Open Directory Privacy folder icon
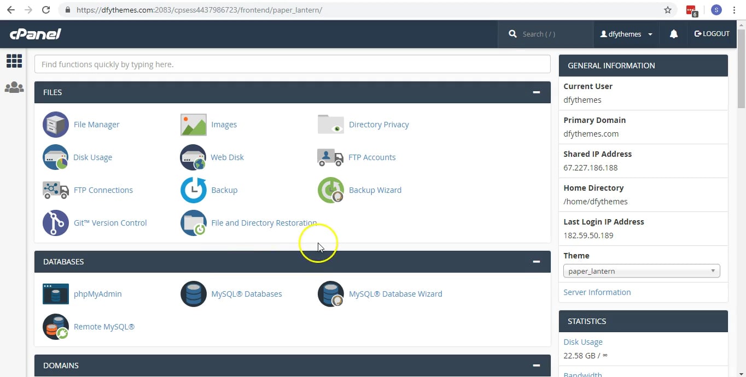746x377 pixels. click(x=331, y=125)
